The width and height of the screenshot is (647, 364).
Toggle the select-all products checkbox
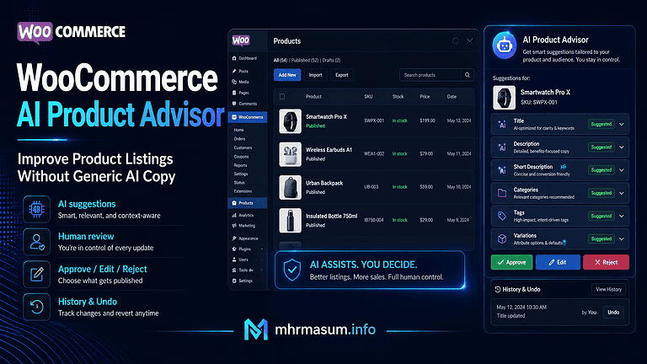click(282, 97)
